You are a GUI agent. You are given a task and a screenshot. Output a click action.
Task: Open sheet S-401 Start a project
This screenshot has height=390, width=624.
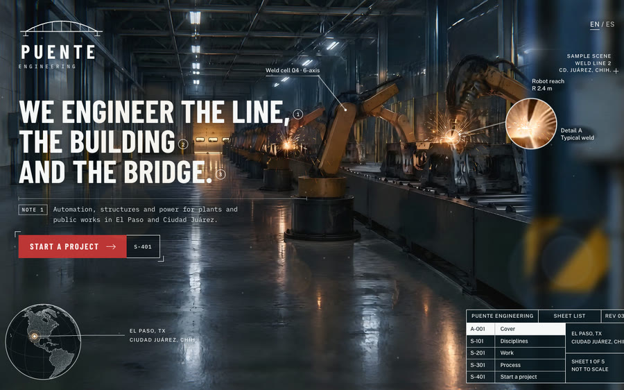[x=516, y=377]
